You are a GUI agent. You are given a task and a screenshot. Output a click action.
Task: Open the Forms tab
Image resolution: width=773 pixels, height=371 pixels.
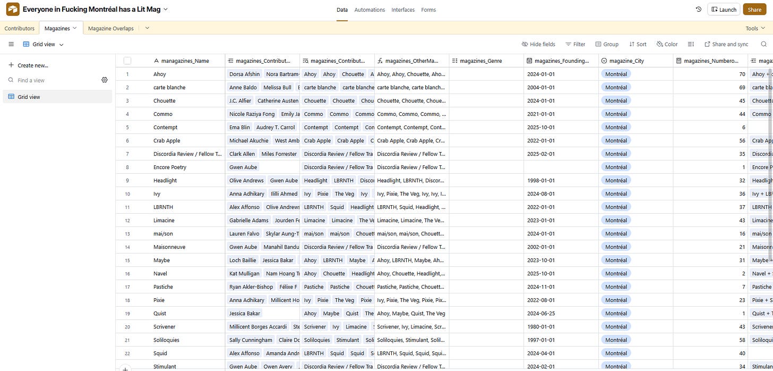(428, 10)
